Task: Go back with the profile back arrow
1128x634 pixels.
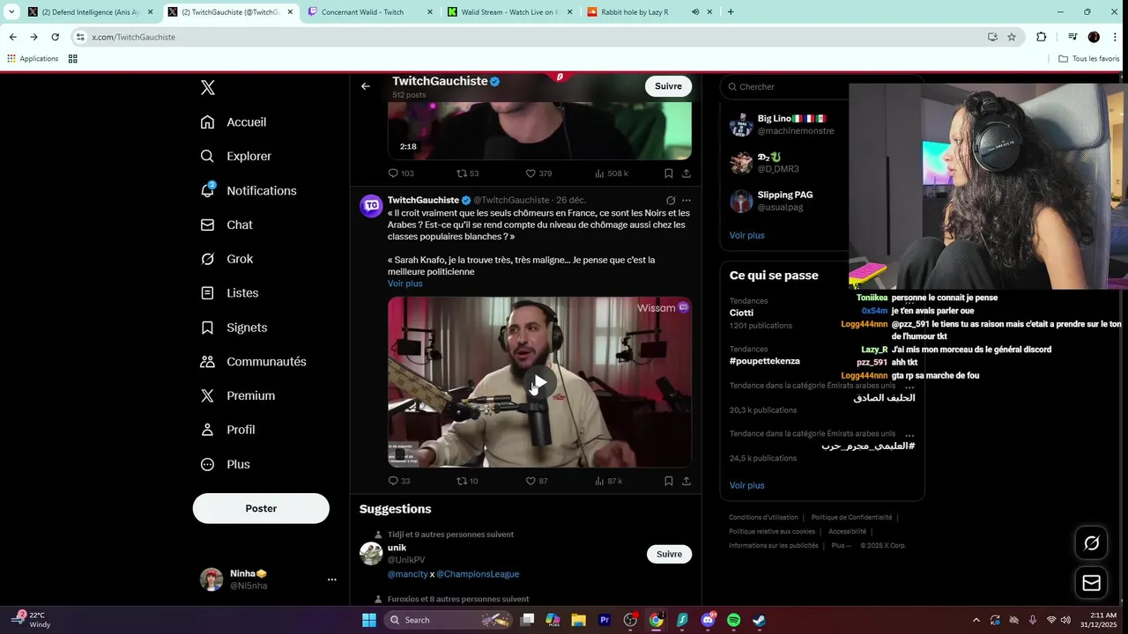Action: click(x=366, y=86)
